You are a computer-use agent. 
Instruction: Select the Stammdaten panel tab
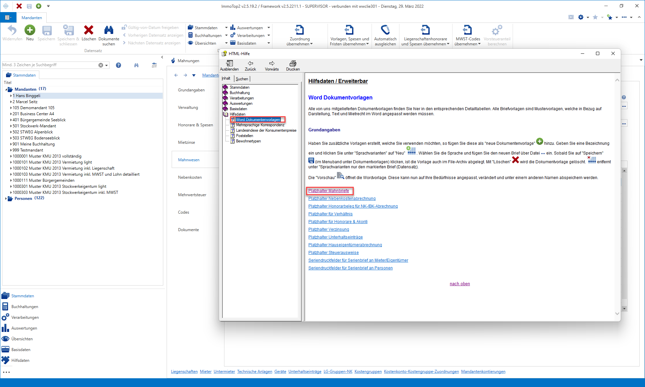pos(21,75)
